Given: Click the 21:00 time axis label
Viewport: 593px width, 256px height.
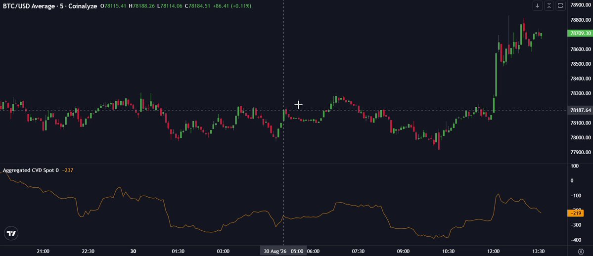Looking at the screenshot, I should [x=43, y=251].
